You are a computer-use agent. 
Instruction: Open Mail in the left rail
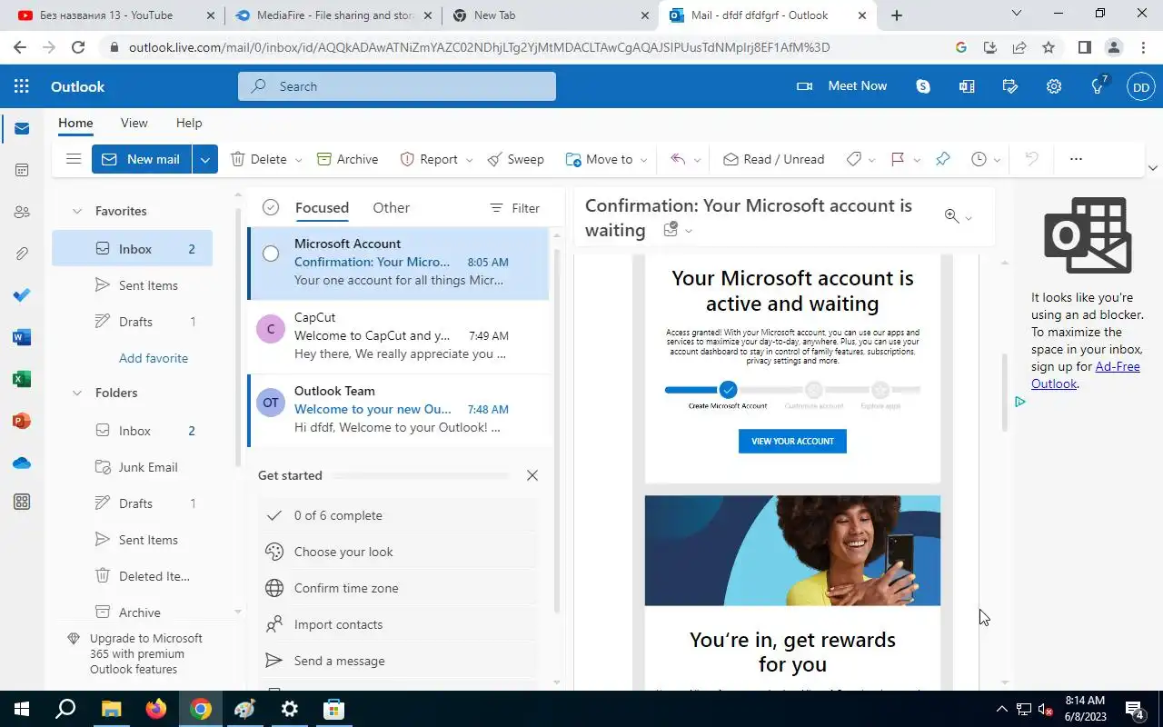(x=22, y=129)
